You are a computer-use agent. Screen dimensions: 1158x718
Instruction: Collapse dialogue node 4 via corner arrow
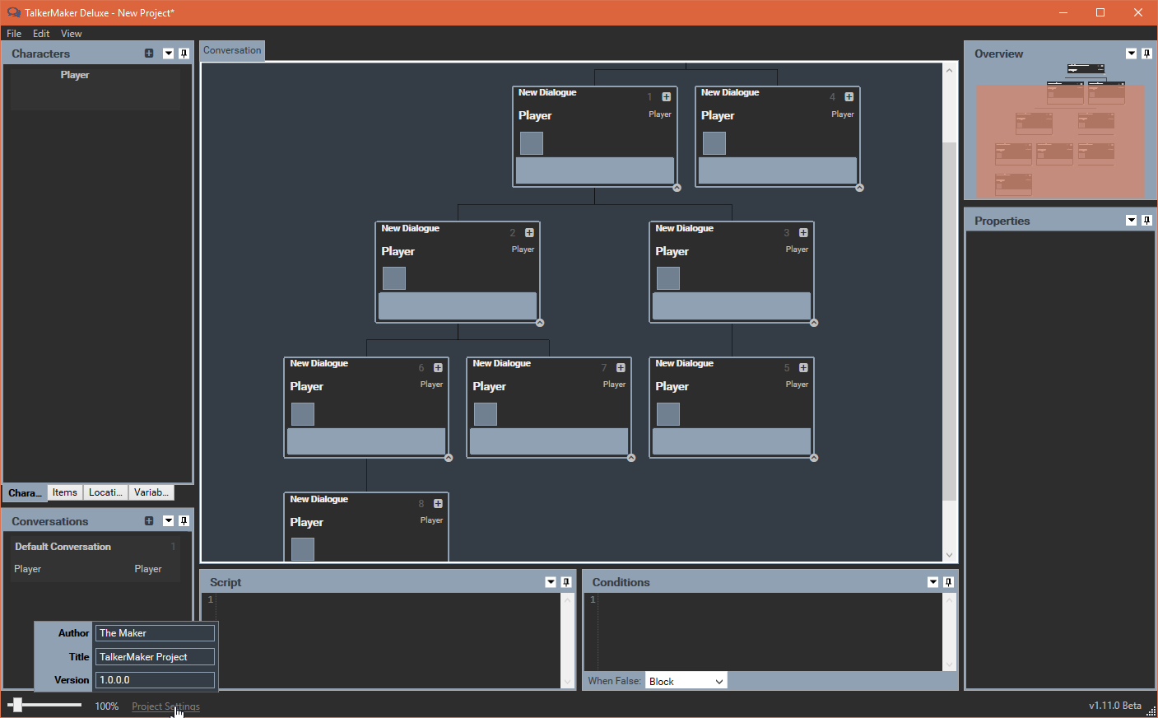click(x=859, y=188)
